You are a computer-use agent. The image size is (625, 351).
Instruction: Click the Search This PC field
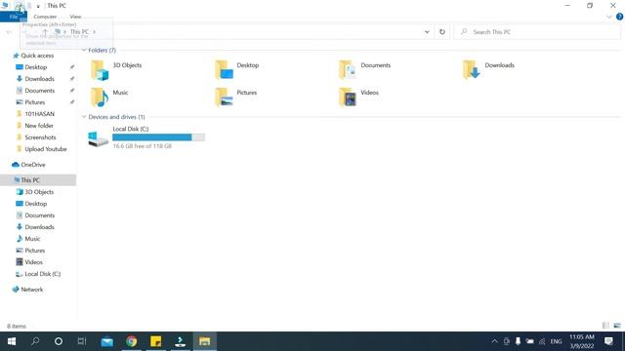click(x=536, y=32)
